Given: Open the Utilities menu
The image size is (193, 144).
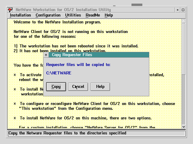Looking at the screenshot, I should coord(73,15).
